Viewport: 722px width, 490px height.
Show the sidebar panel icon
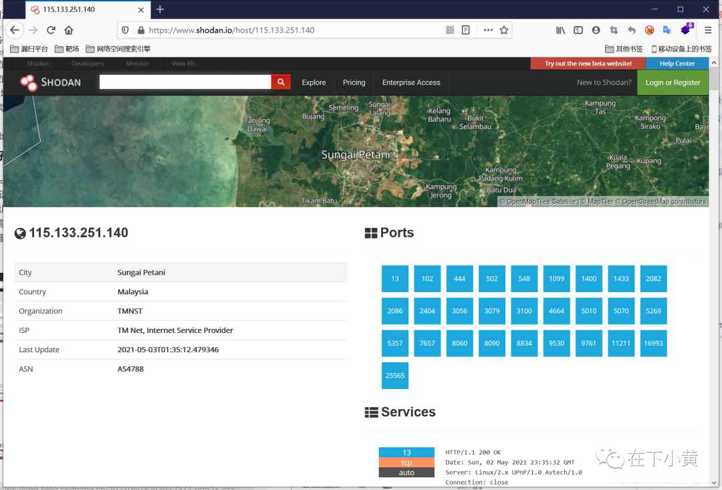coord(578,30)
